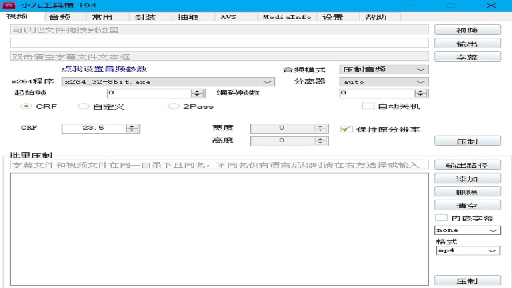Viewport: 512px width, 288px height.
Task: Switch to the 音频 tab
Action: pyautogui.click(x=60, y=17)
